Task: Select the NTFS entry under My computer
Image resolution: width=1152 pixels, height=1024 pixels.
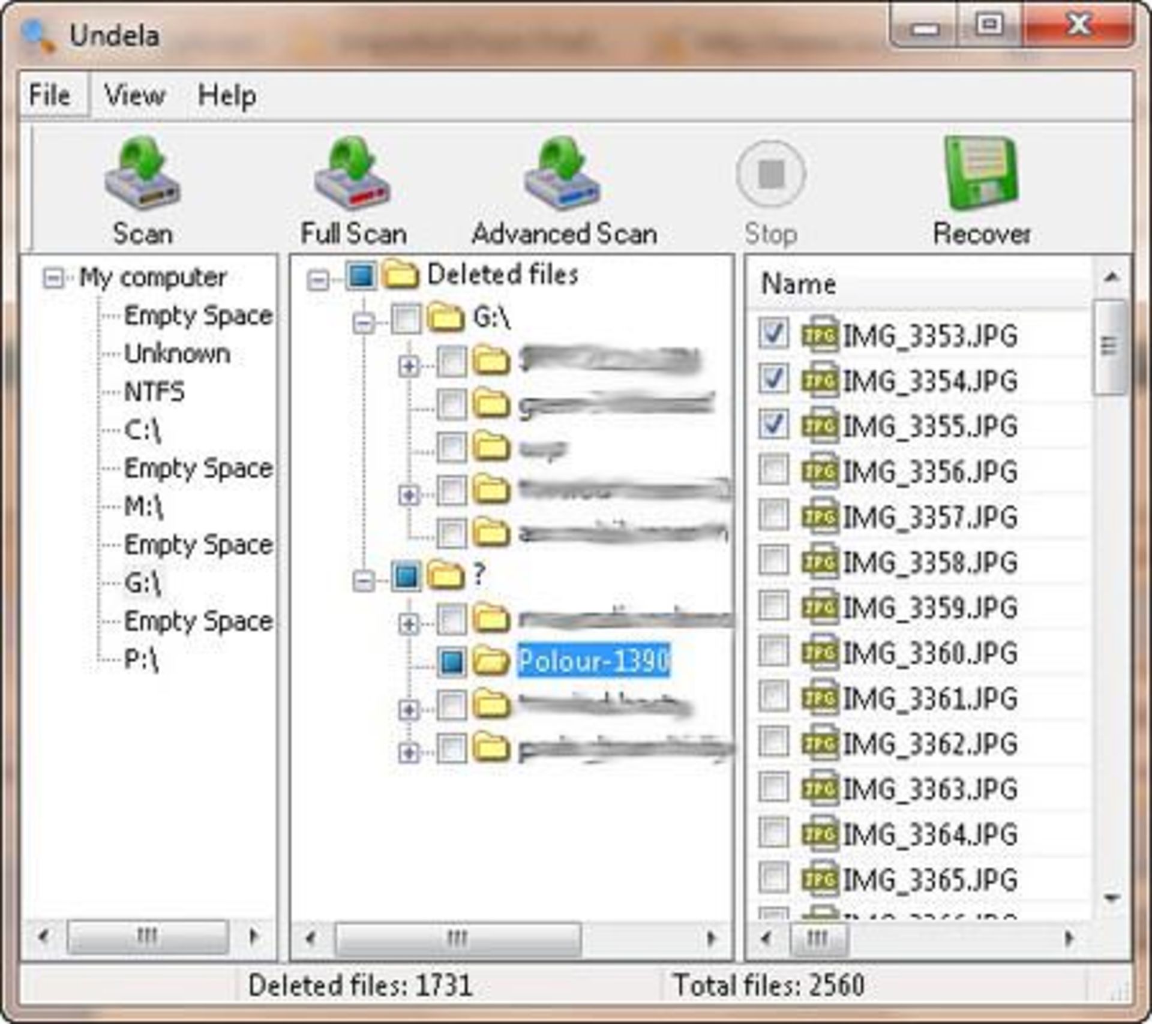Action: (154, 392)
